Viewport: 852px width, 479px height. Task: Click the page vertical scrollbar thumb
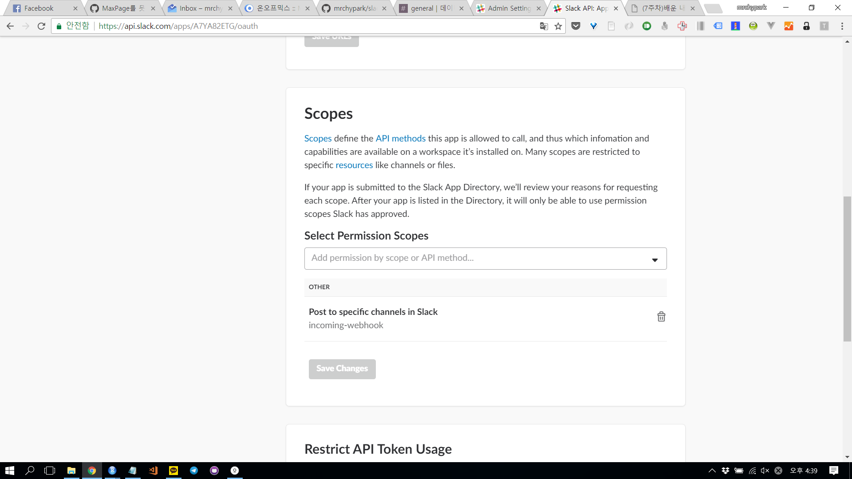[847, 268]
